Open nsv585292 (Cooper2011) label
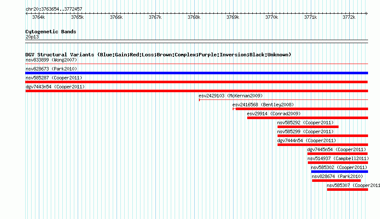380x219 pixels. [305, 123]
